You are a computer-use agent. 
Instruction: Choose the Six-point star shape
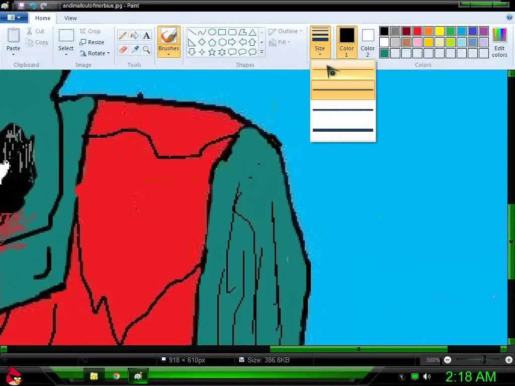222,52
